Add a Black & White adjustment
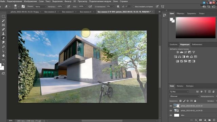This screenshot has width=217, height=122. point(183,57)
